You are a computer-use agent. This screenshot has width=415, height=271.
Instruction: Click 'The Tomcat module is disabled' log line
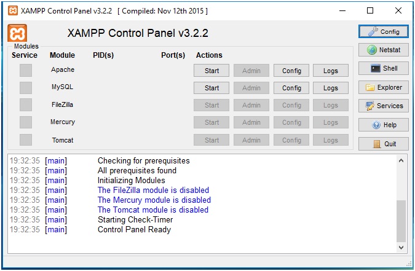153,210
